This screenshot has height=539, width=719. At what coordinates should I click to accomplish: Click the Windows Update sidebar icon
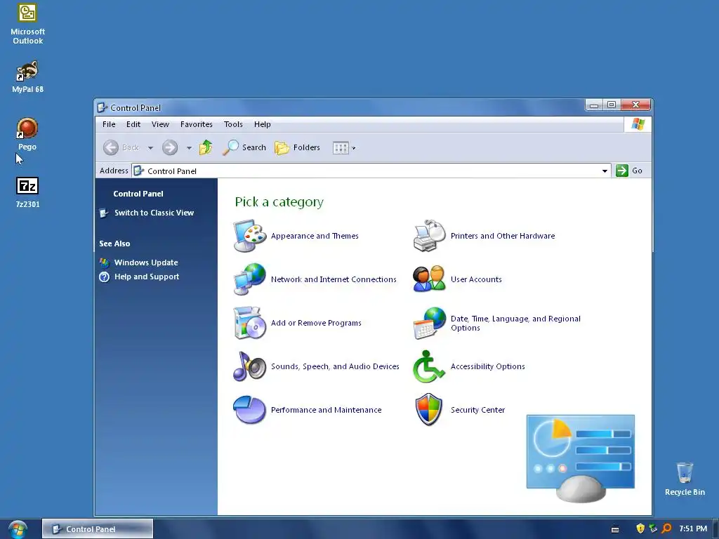(104, 262)
